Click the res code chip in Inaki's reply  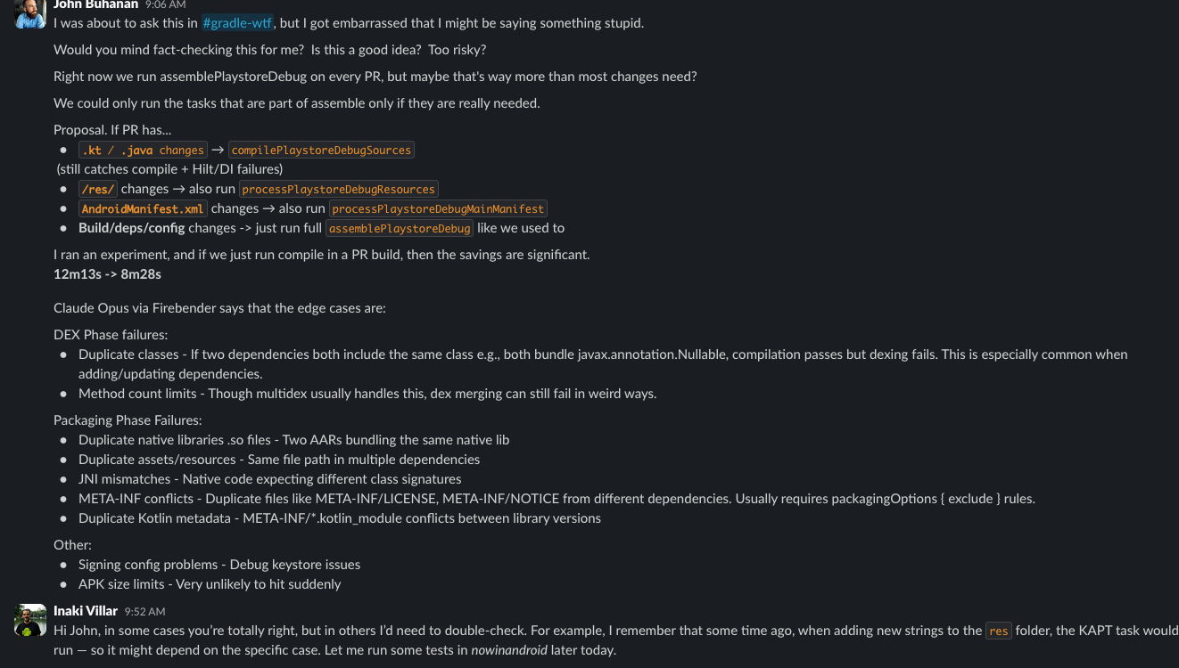pyautogui.click(x=998, y=631)
